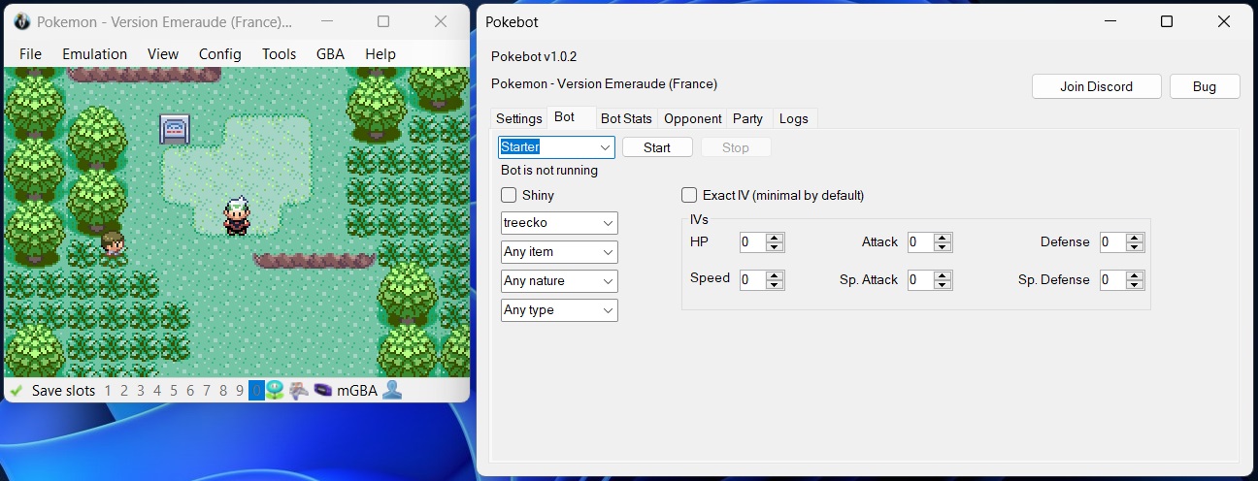This screenshot has width=1258, height=481.
Task: Switch to the Party tab
Action: click(x=747, y=118)
